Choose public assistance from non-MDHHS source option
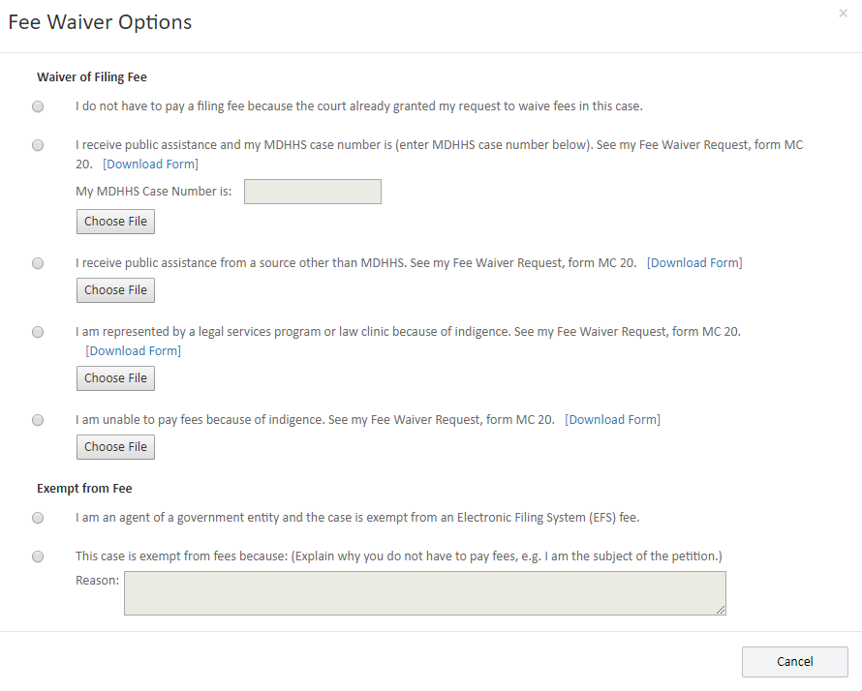862x691 pixels. [x=38, y=263]
